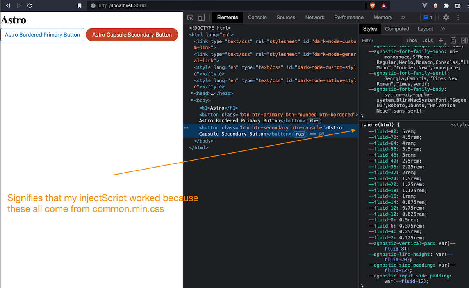Screen dimensions: 469x288
Task: Select the Computed pane tab
Action: 397,29
